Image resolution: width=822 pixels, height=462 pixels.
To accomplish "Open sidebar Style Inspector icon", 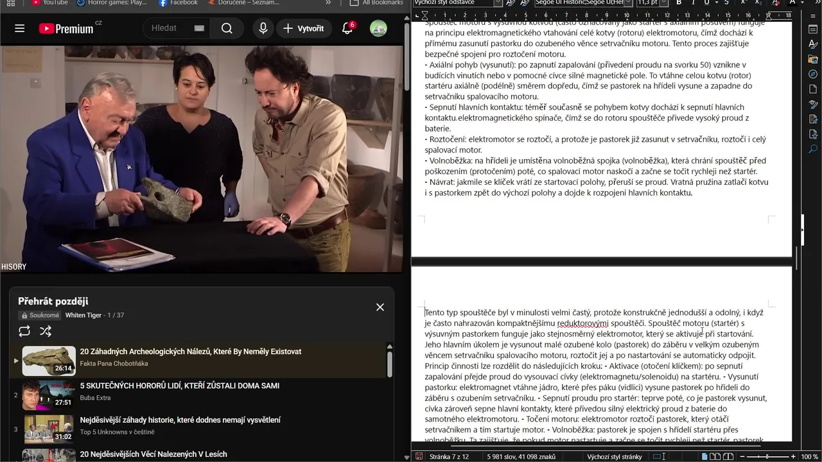I will [813, 104].
